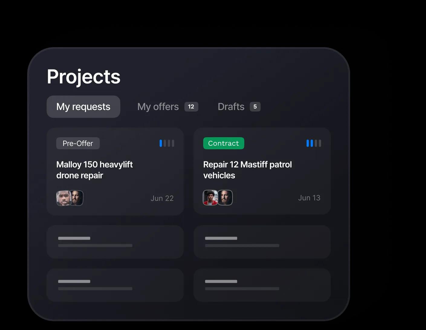Select the placeholder card below Malloy drone card
426x330 pixels.
[115, 242]
